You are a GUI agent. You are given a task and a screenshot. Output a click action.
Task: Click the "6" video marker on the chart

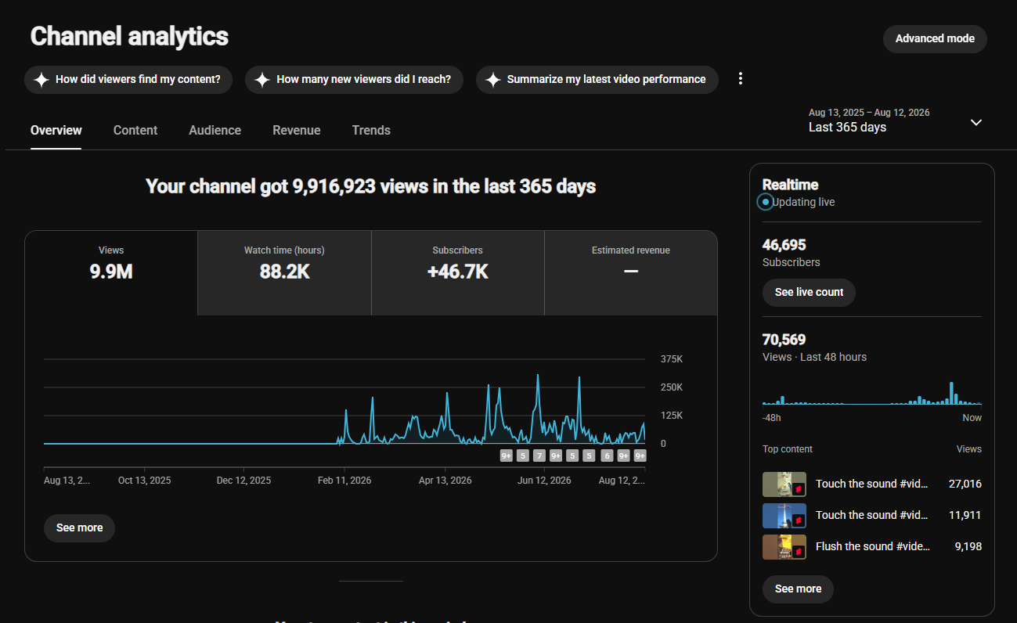[x=607, y=456]
